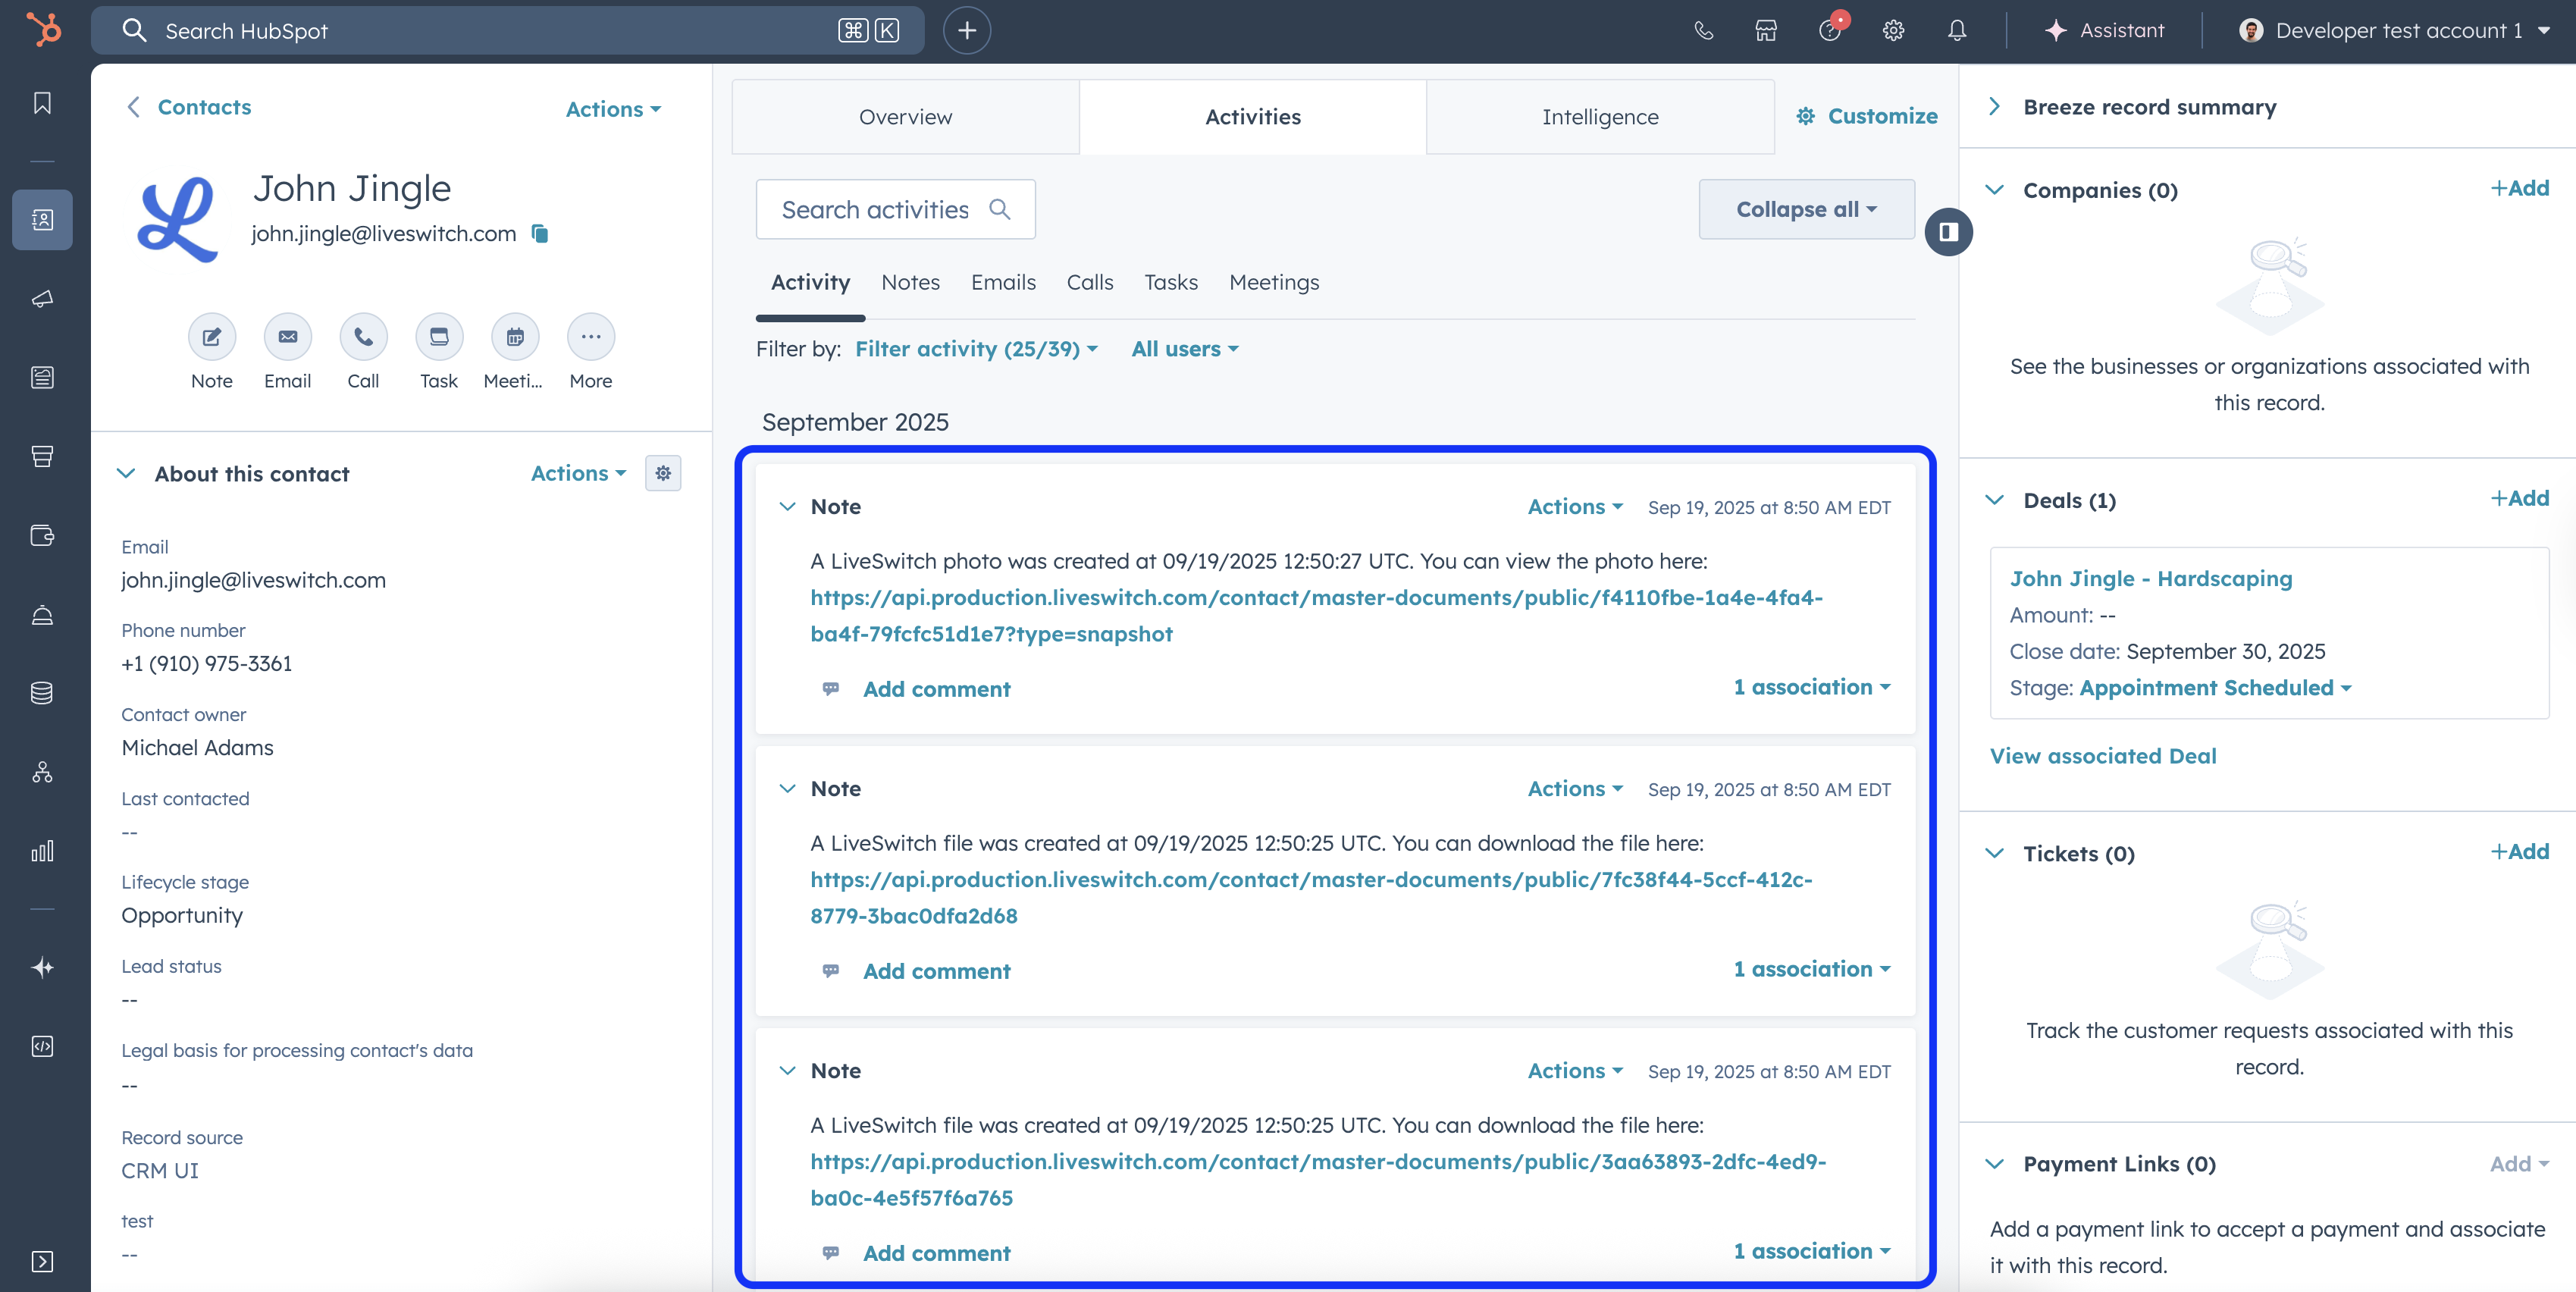
Task: Open the Marketplace storefront icon in top bar
Action: click(1766, 30)
